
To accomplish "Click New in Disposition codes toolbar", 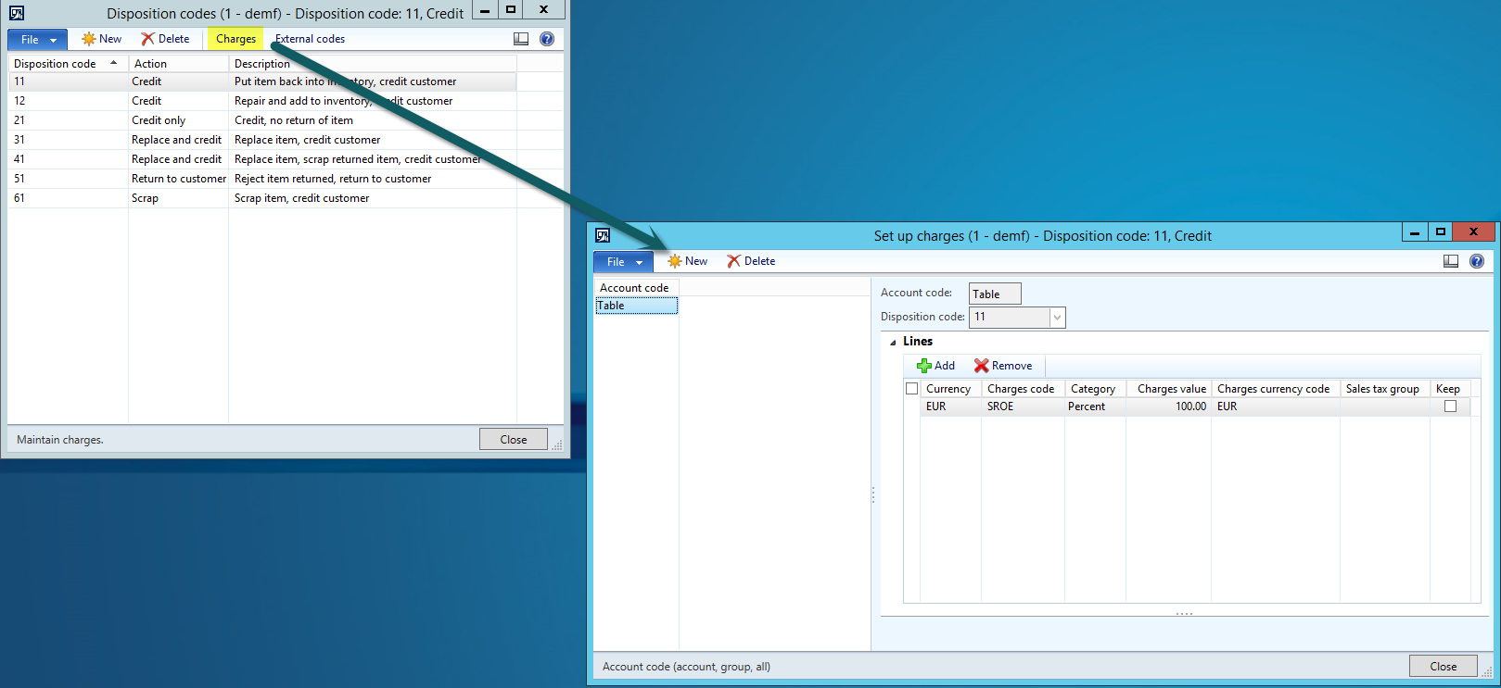I will click(102, 39).
